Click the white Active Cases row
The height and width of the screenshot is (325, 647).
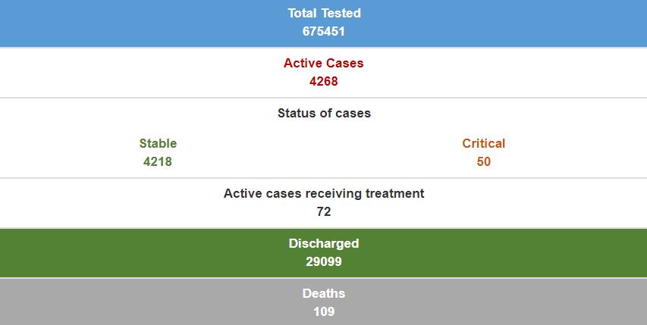tap(323, 73)
